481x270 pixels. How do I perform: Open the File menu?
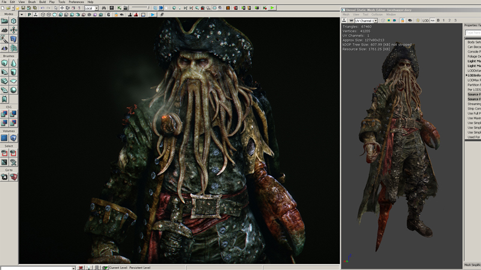pos(4,2)
